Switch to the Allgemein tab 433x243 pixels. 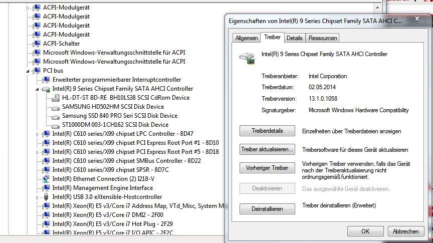click(247, 38)
